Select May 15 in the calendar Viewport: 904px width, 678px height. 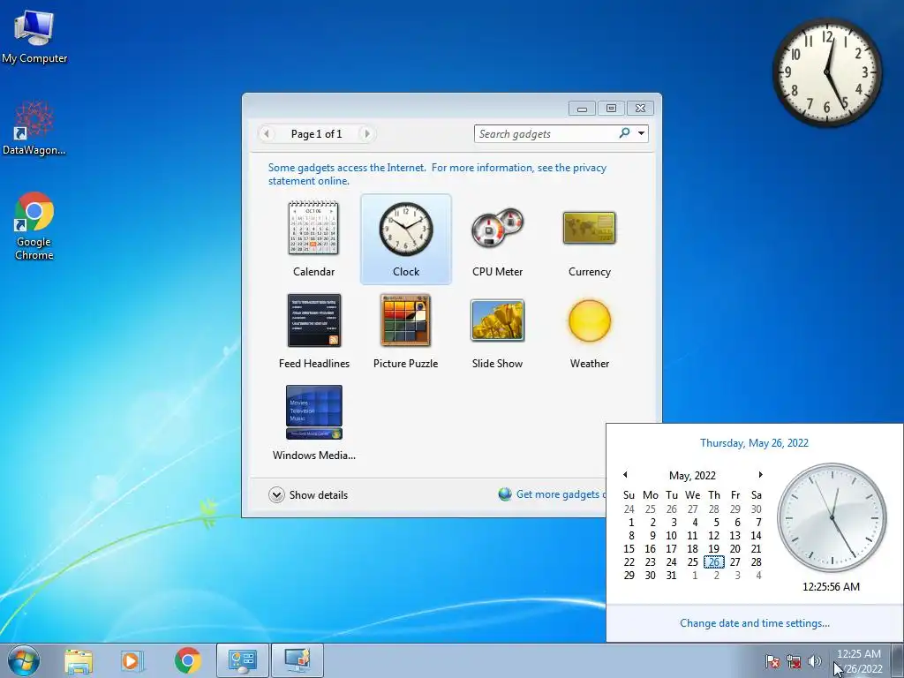629,549
